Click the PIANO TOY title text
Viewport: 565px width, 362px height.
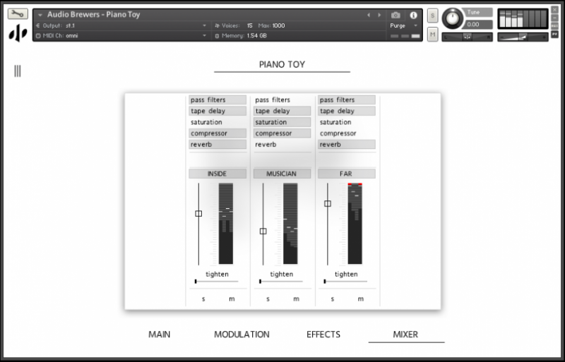coord(282,64)
